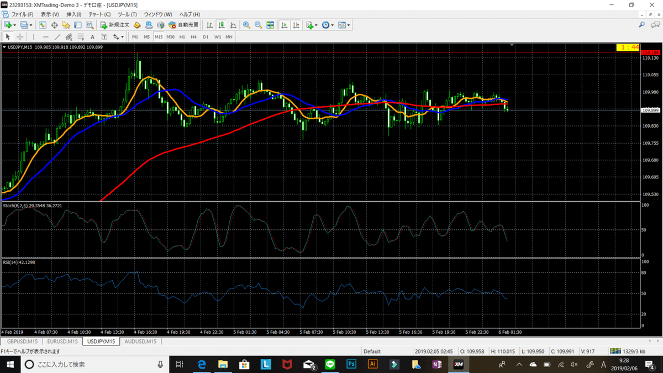Zoom out of the chart
The image size is (663, 373).
[x=258, y=25]
